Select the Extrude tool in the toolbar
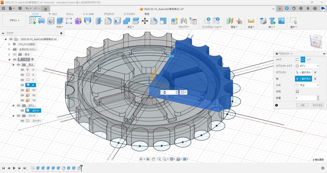The width and height of the screenshot is (327, 173). [x=60, y=21]
